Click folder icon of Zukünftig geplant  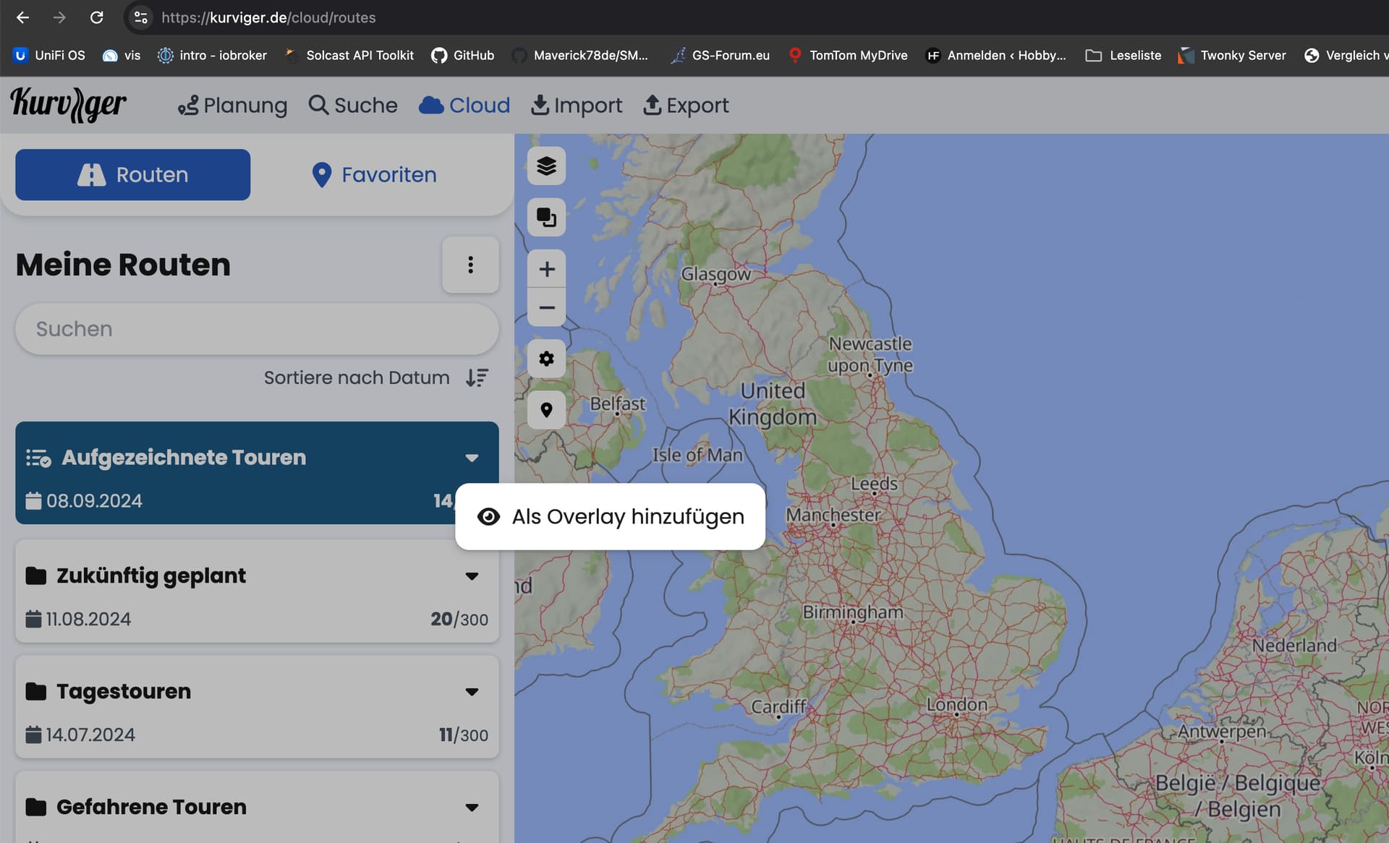(35, 575)
